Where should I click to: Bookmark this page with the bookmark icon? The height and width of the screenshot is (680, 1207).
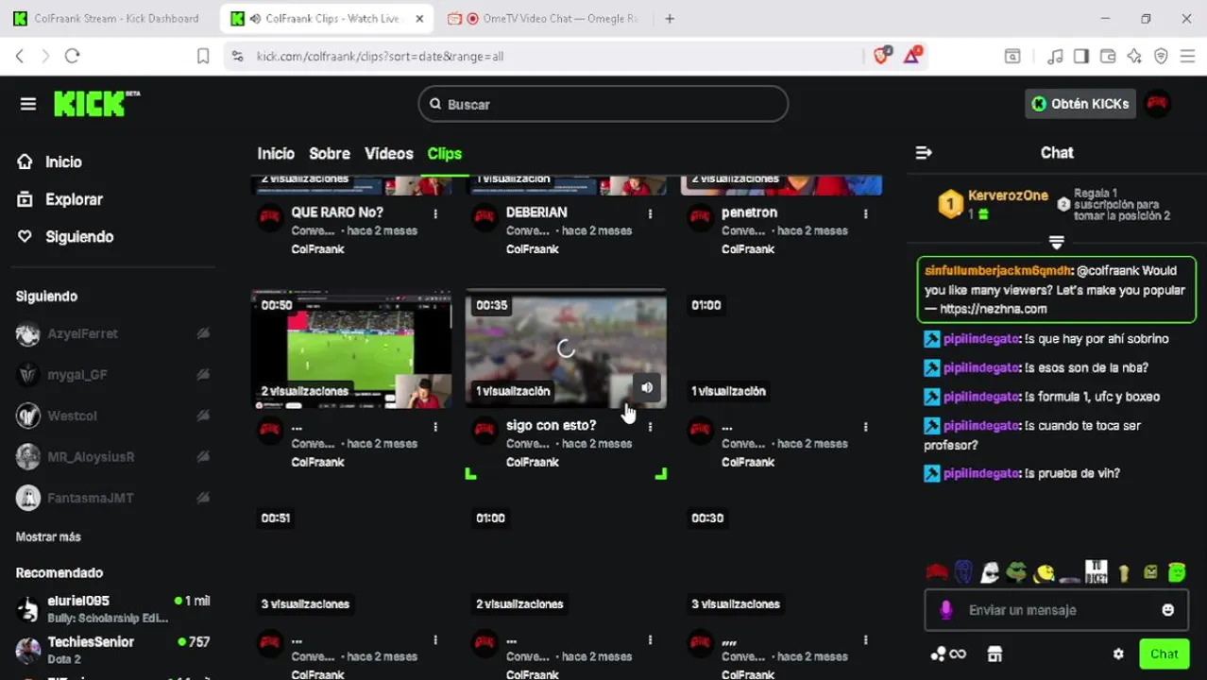pos(202,57)
